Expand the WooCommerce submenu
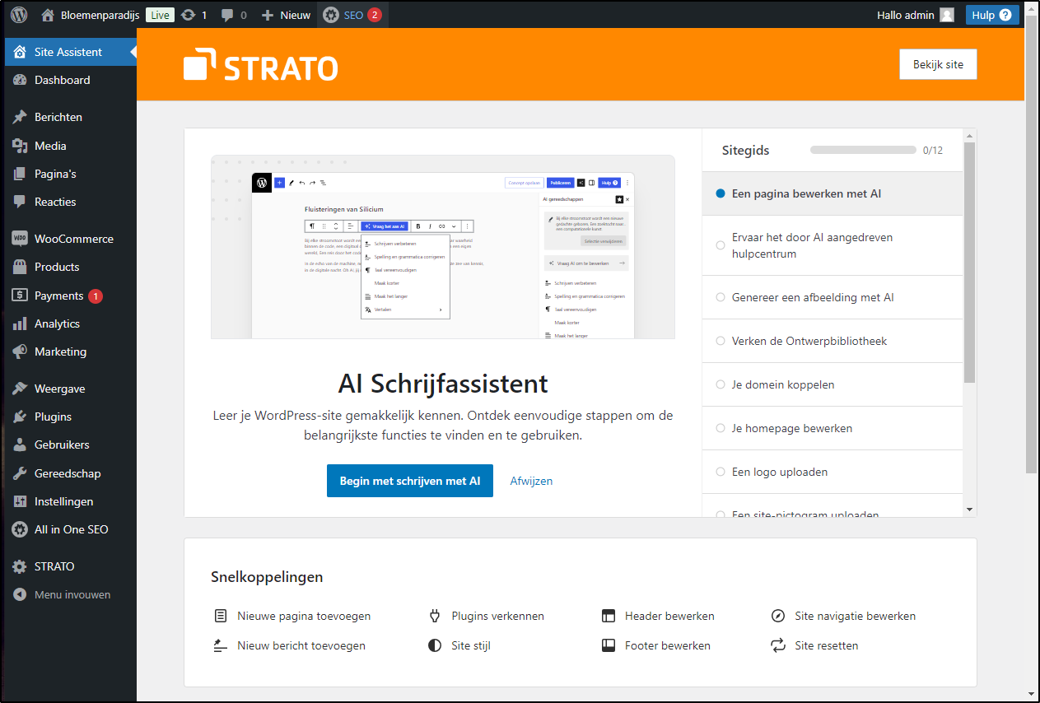1040x703 pixels. 74,238
